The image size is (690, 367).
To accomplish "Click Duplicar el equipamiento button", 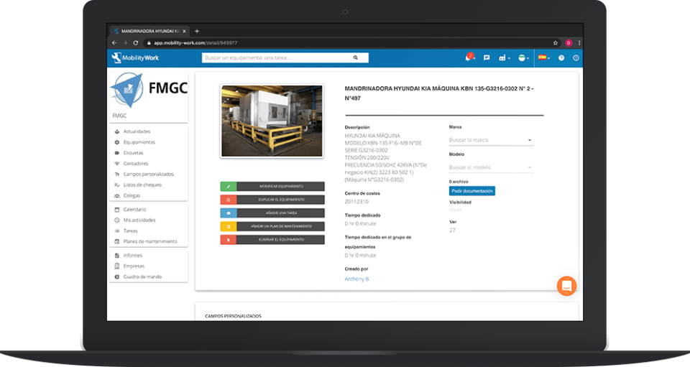I will [x=272, y=200].
